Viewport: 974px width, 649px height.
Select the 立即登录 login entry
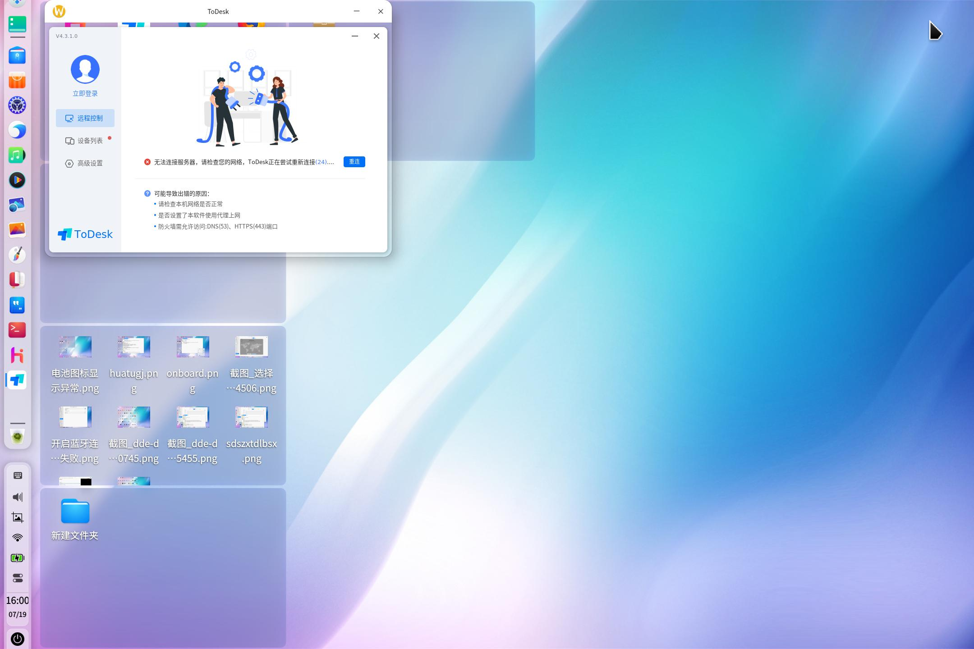[85, 93]
